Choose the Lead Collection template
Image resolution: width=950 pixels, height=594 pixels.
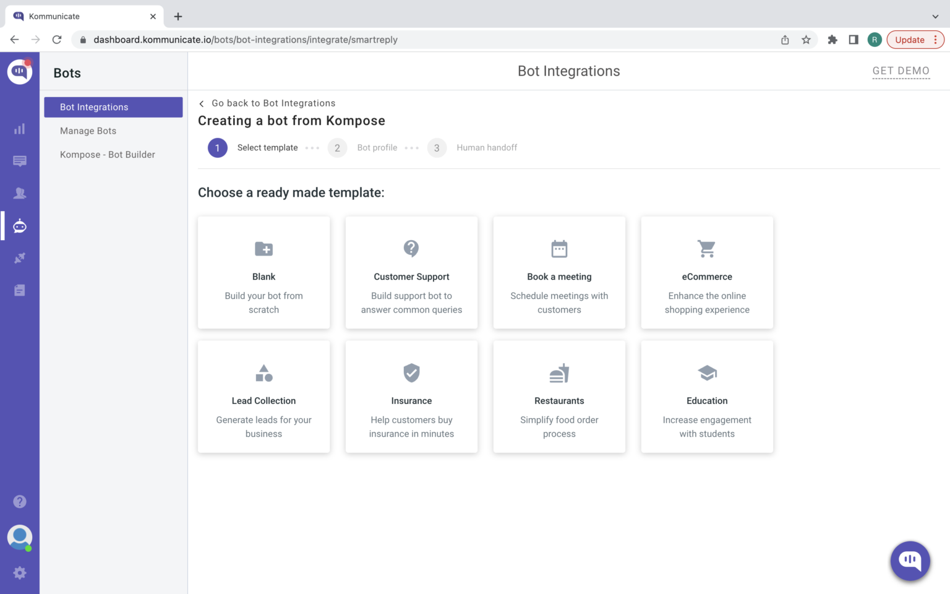[x=263, y=397]
